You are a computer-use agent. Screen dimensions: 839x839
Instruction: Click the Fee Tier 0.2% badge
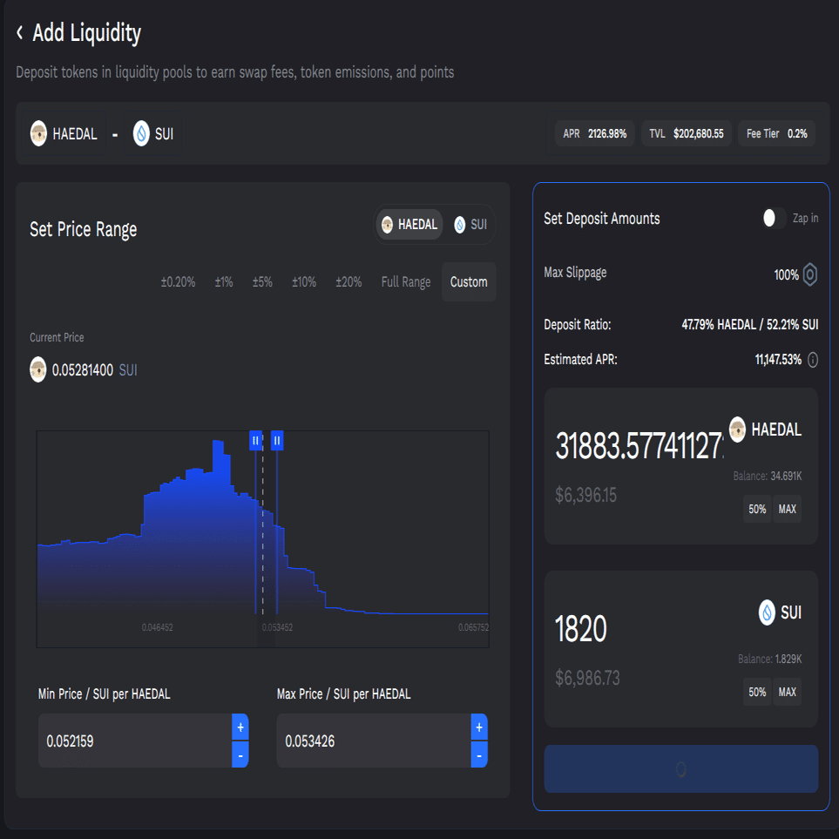click(x=777, y=133)
